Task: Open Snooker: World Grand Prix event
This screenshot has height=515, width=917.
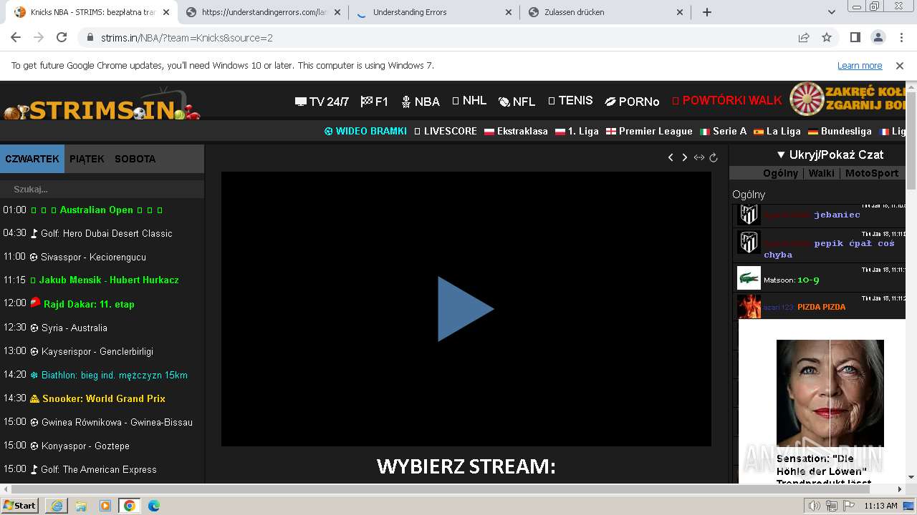Action: (x=98, y=398)
